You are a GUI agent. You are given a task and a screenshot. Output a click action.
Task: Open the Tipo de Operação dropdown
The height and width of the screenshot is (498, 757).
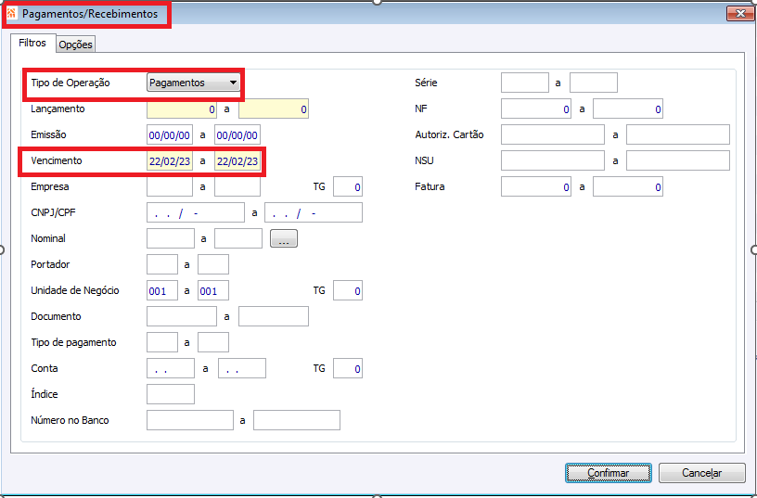point(193,83)
